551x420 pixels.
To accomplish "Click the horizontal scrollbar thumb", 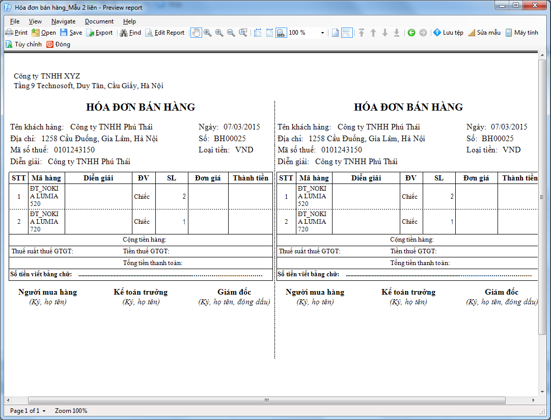I will [266, 400].
